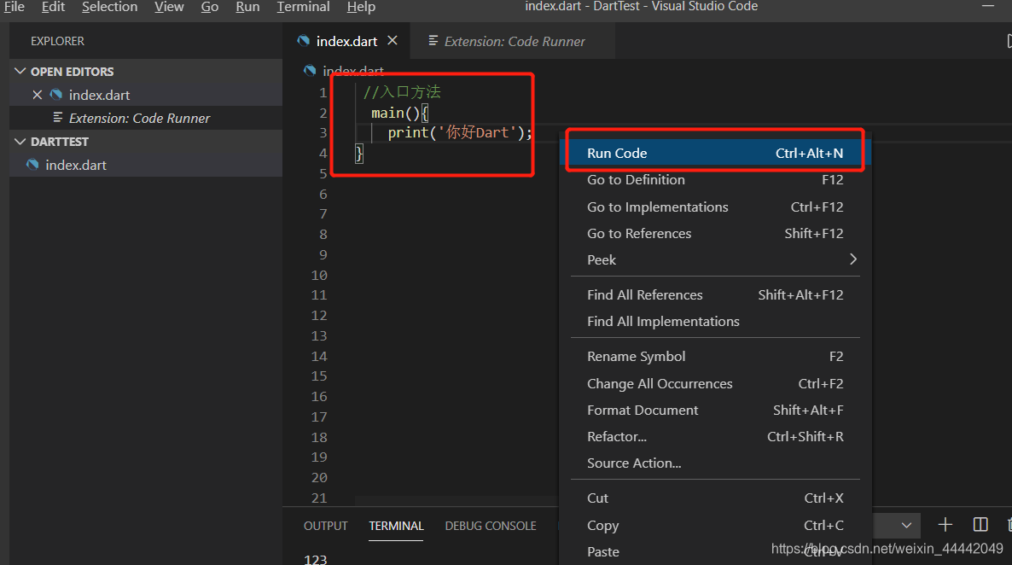Image resolution: width=1012 pixels, height=565 pixels.
Task: Open the Run menu
Action: pos(247,7)
